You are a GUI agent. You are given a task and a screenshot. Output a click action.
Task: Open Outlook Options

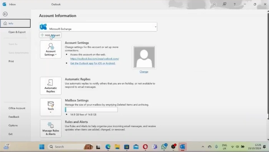(13, 125)
